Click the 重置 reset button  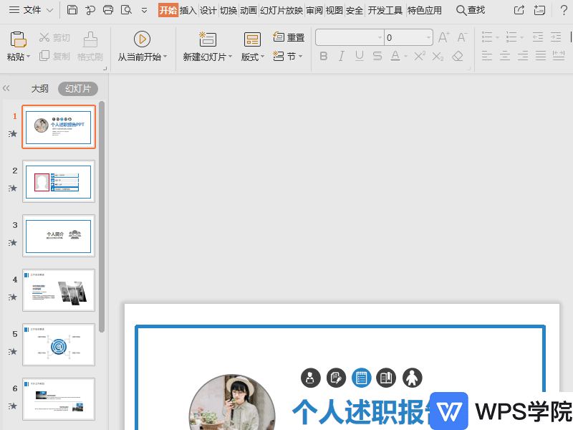289,37
